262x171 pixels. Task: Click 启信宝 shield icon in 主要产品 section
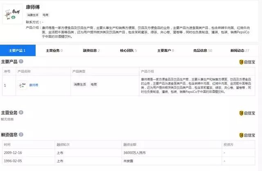[x=241, y=62]
